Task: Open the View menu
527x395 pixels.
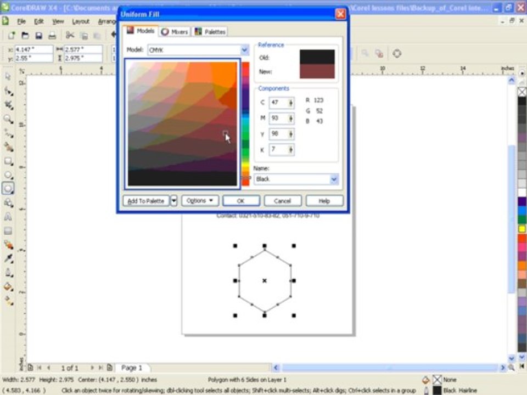Action: (58, 21)
